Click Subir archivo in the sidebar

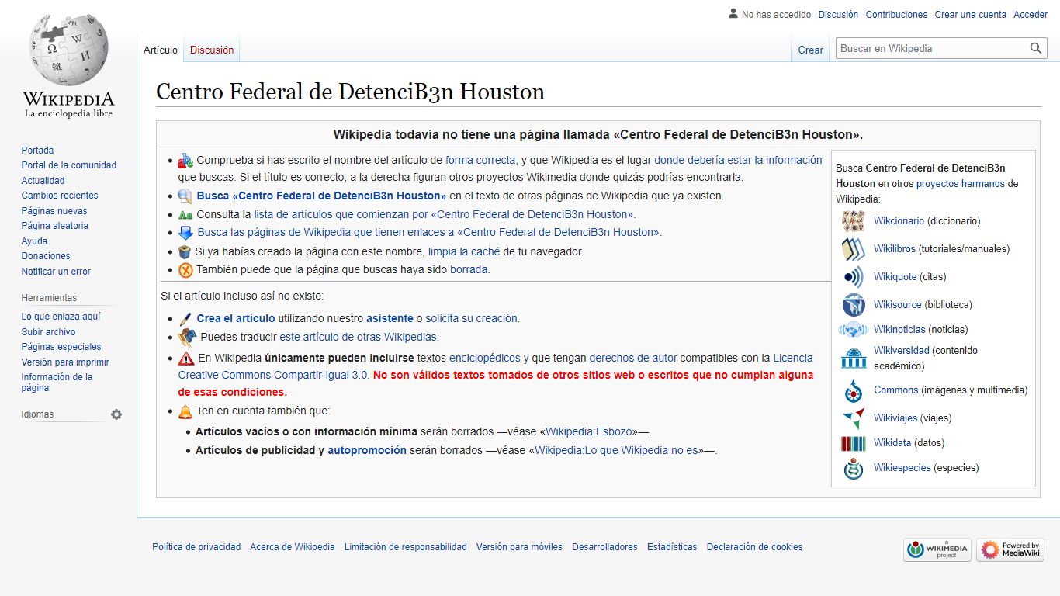pos(48,332)
